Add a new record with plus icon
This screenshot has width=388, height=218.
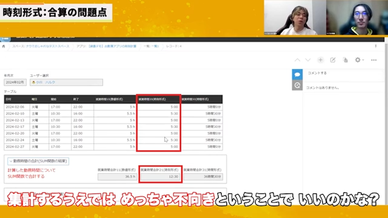click(x=321, y=60)
